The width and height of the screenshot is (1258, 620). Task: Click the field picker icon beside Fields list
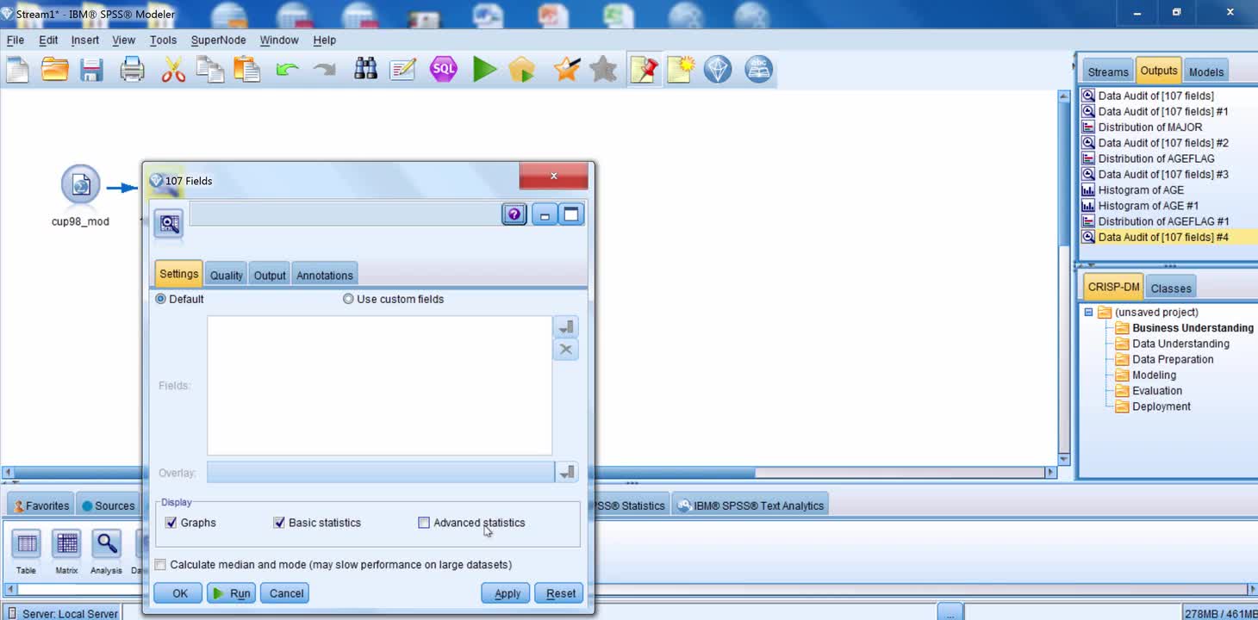pos(566,327)
